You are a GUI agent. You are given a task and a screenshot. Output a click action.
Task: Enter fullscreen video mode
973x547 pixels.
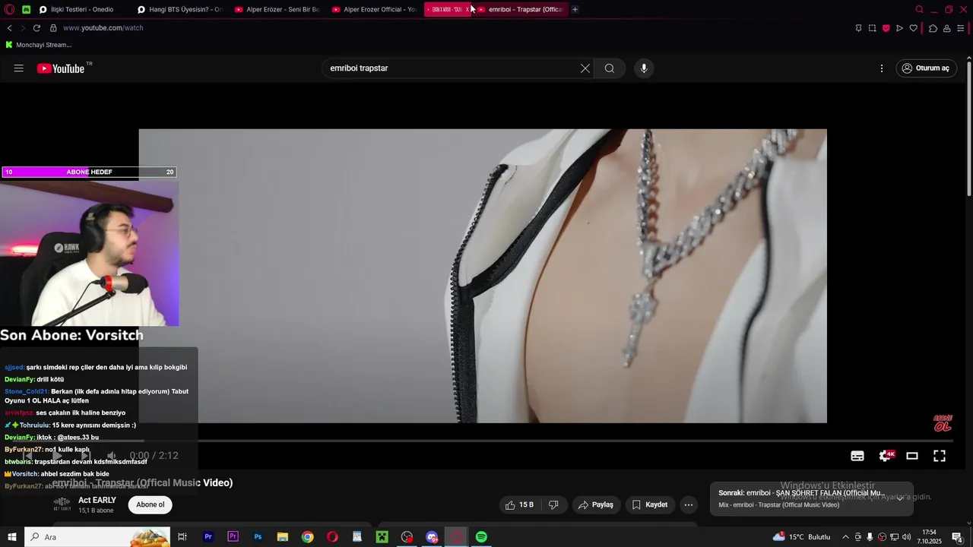(x=940, y=456)
